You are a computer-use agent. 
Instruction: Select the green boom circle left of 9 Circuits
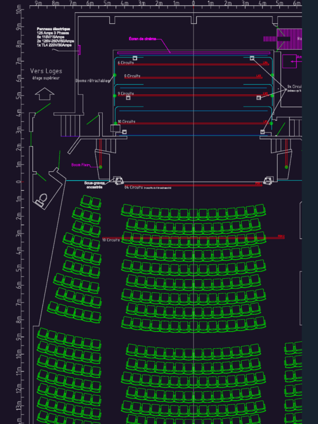point(115,96)
